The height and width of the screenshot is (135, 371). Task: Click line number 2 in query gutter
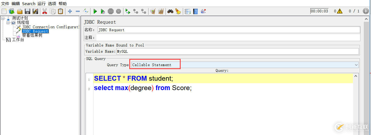click(89, 89)
